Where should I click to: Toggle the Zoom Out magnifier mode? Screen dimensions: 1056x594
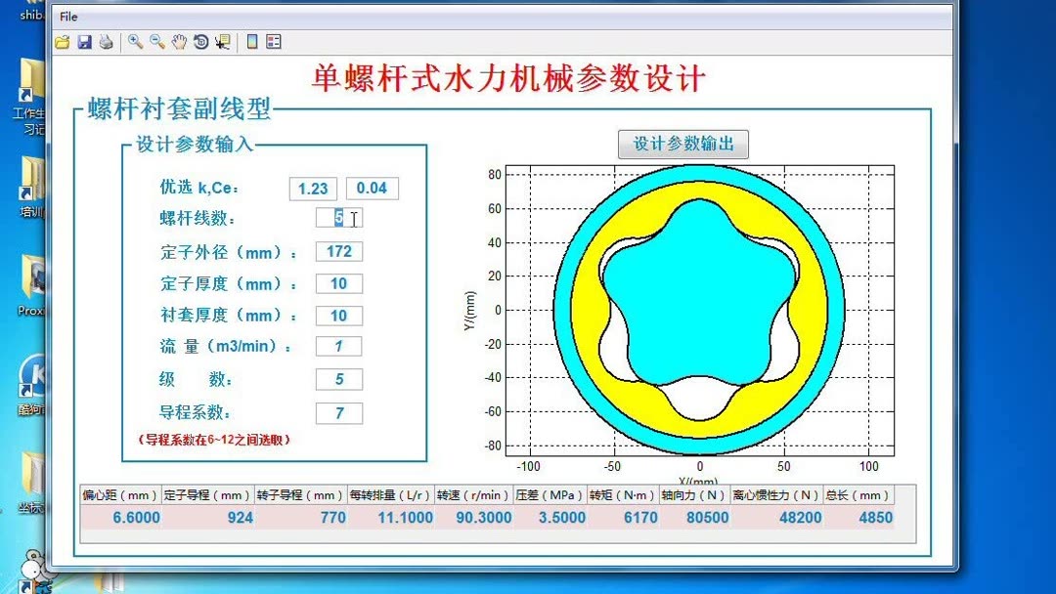[x=155, y=41]
